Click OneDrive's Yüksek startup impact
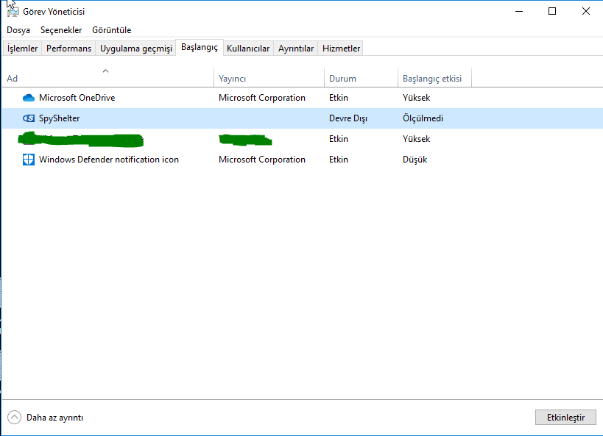The width and height of the screenshot is (603, 436). 416,98
